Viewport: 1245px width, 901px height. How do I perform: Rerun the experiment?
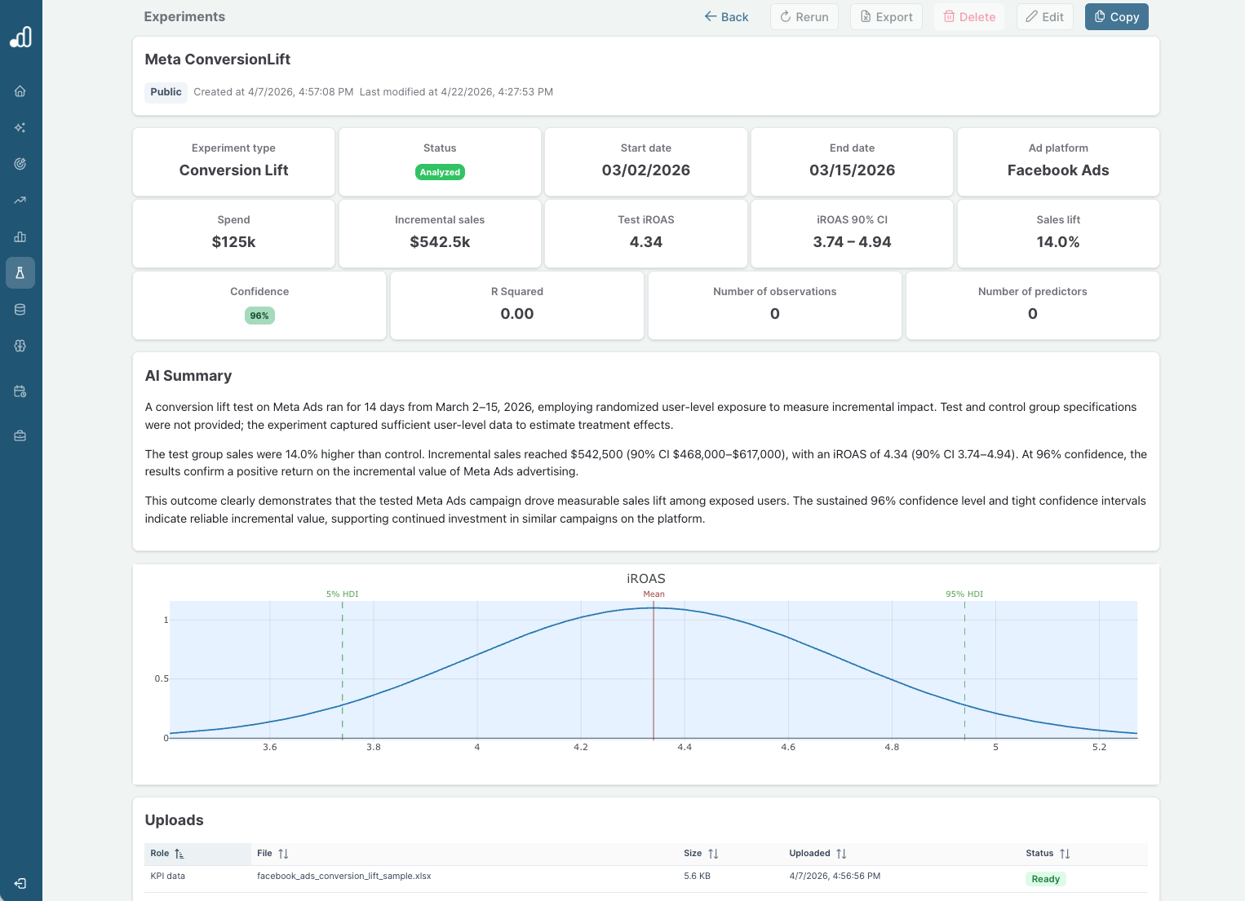[804, 17]
